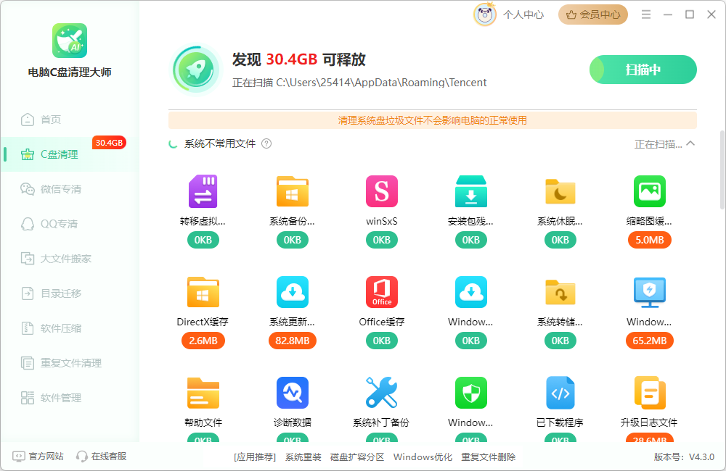
Task: Click the 5.0MB size badge
Action: coord(650,240)
